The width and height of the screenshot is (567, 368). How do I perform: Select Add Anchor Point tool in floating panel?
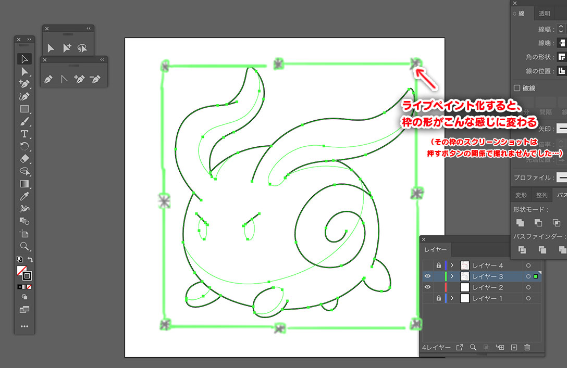[79, 79]
